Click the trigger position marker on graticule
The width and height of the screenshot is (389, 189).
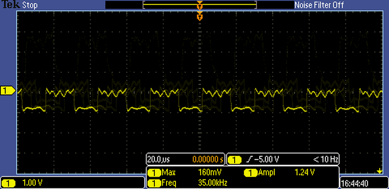200,16
